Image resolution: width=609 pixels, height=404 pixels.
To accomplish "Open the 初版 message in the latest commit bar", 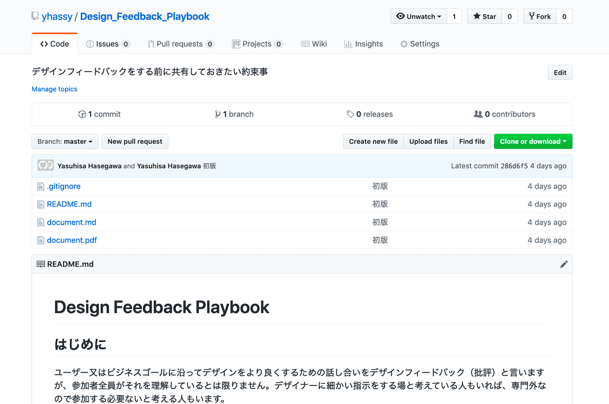I will coord(209,166).
